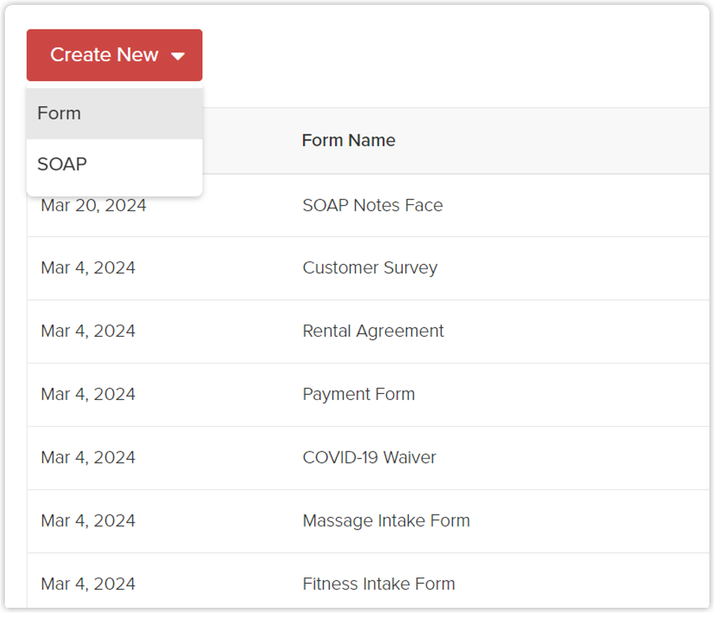Select the date cell for Payment Form
The height and width of the screenshot is (617, 715).
[88, 394]
